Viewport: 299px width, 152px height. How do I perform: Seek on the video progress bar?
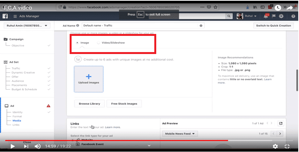tap(149, 140)
